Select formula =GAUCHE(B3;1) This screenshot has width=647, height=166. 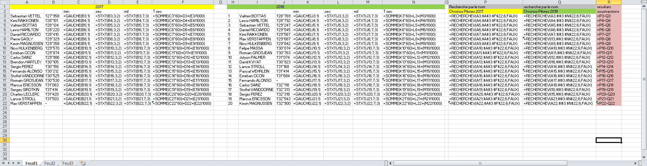coord(79,16)
